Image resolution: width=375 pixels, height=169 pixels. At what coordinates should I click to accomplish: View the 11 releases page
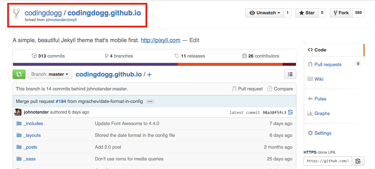pos(190,56)
